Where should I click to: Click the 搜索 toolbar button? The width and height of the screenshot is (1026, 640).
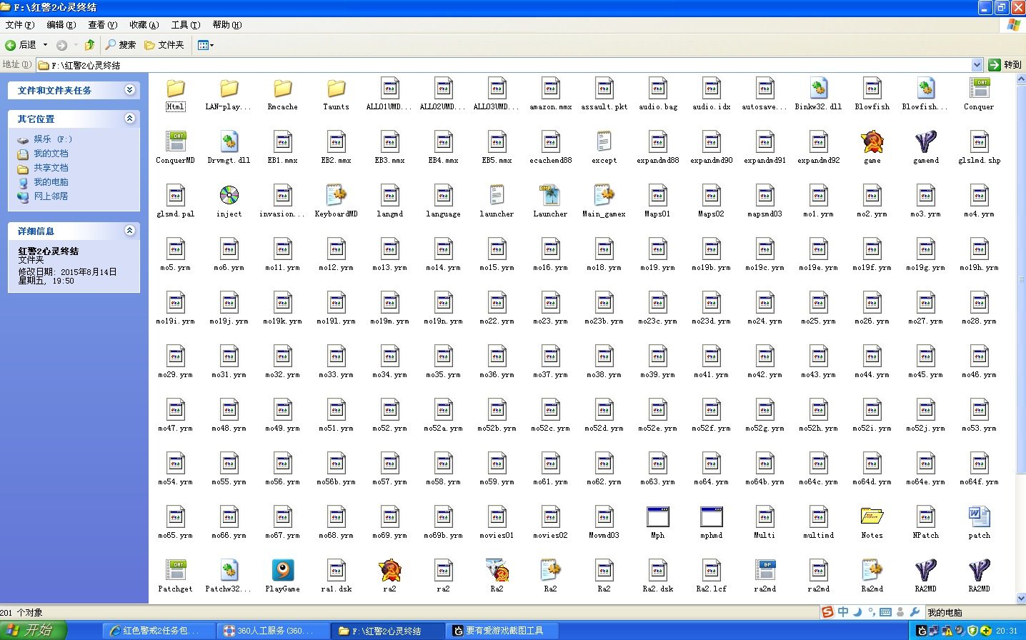[121, 45]
